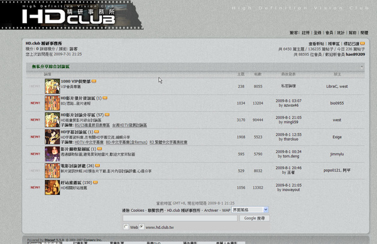The image size is (377, 244).
Task: Click last poster thsrckuo
Action: [291, 140]
